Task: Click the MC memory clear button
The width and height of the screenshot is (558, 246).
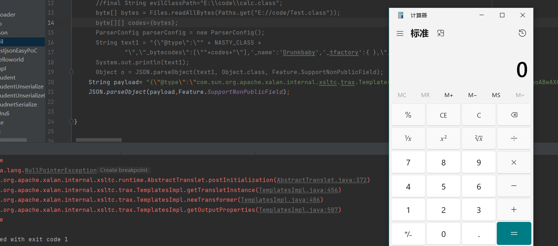Action: pos(402,95)
